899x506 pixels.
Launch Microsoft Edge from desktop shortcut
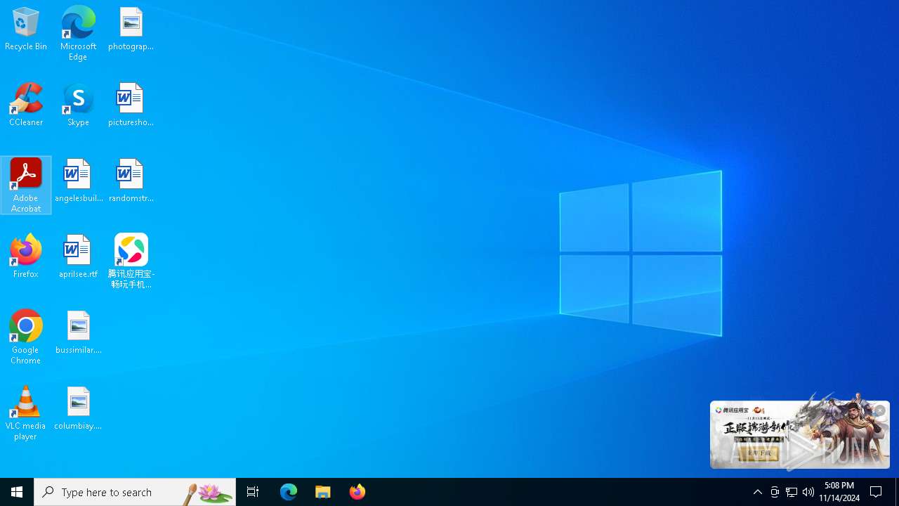pyautogui.click(x=78, y=34)
